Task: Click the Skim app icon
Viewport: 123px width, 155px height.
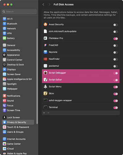Action: pos(45,93)
